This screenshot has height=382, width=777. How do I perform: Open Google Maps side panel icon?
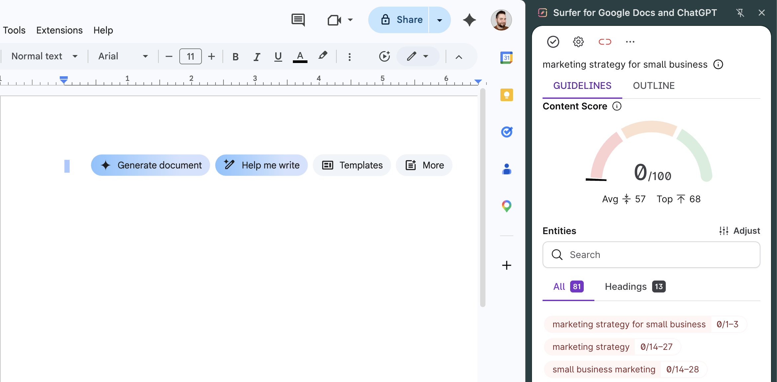pyautogui.click(x=506, y=206)
